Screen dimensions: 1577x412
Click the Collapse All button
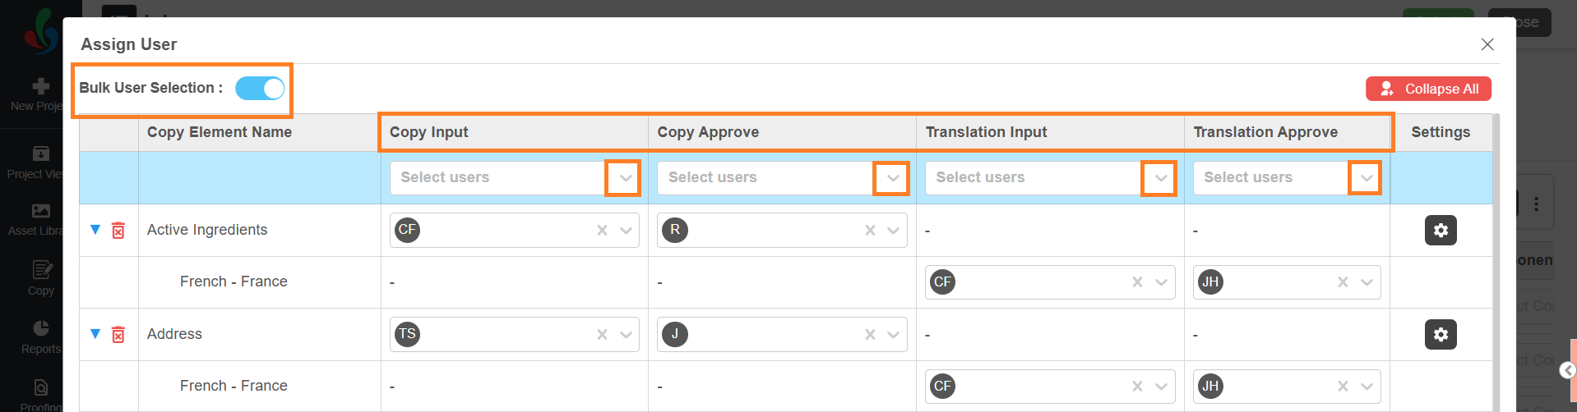(x=1428, y=89)
